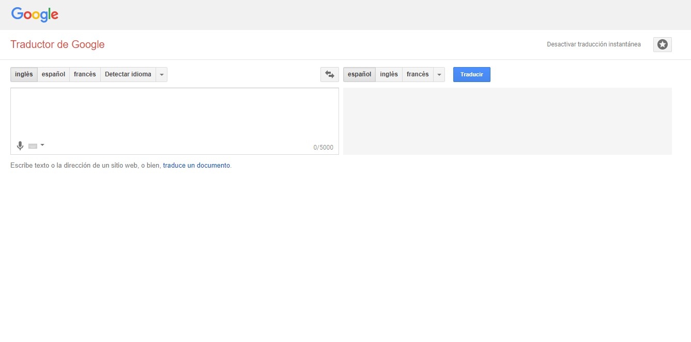The height and width of the screenshot is (342, 691).
Task: Select español as source language
Action: click(53, 74)
